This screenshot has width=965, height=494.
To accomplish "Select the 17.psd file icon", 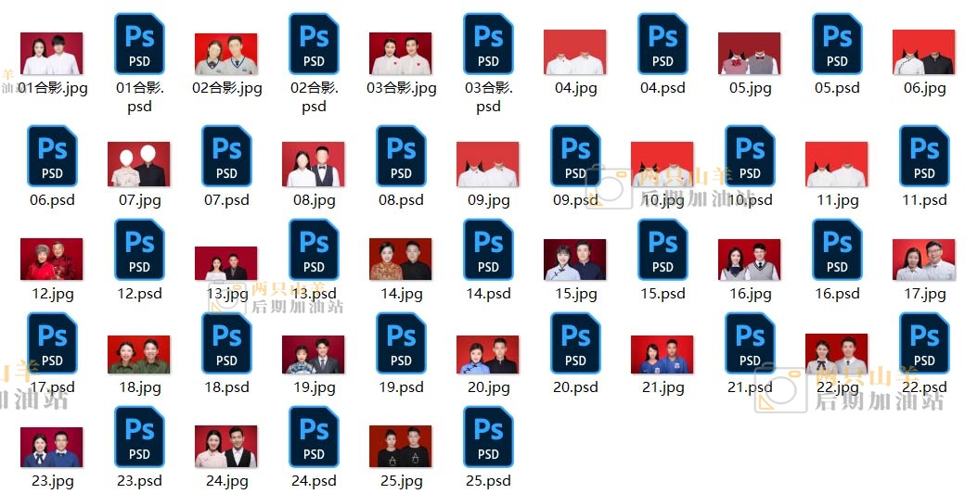I will pyautogui.click(x=52, y=344).
